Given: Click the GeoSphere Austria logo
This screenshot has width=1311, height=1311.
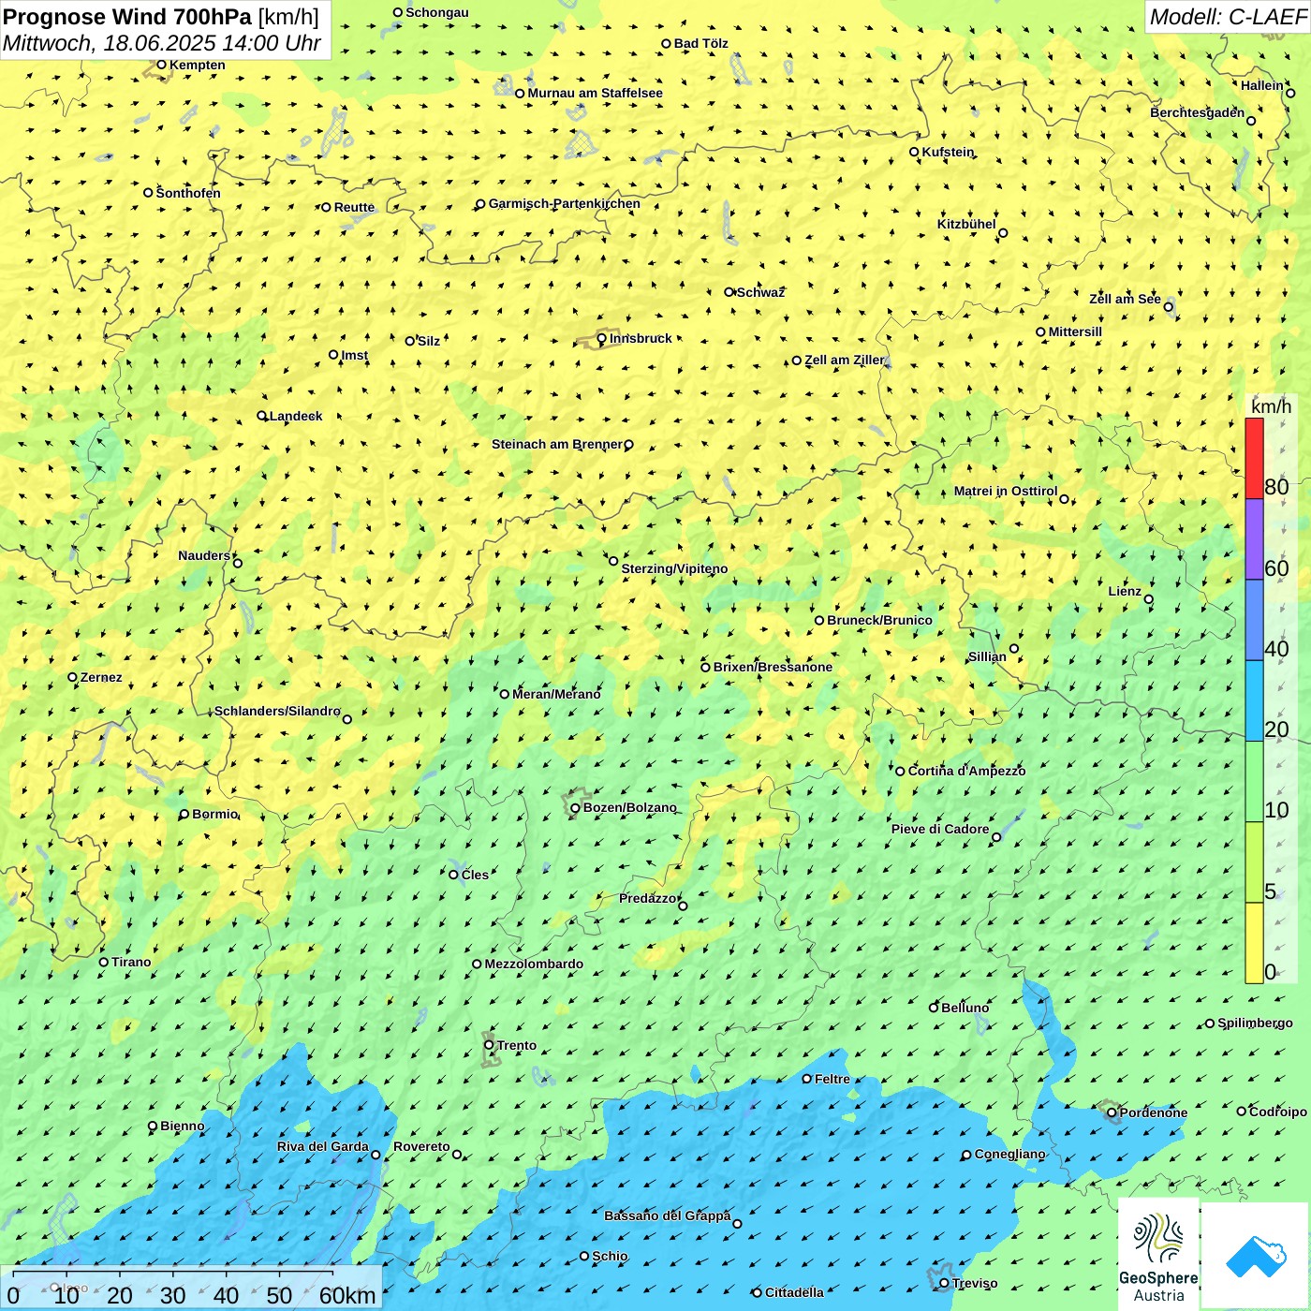Looking at the screenshot, I should click(1158, 1254).
